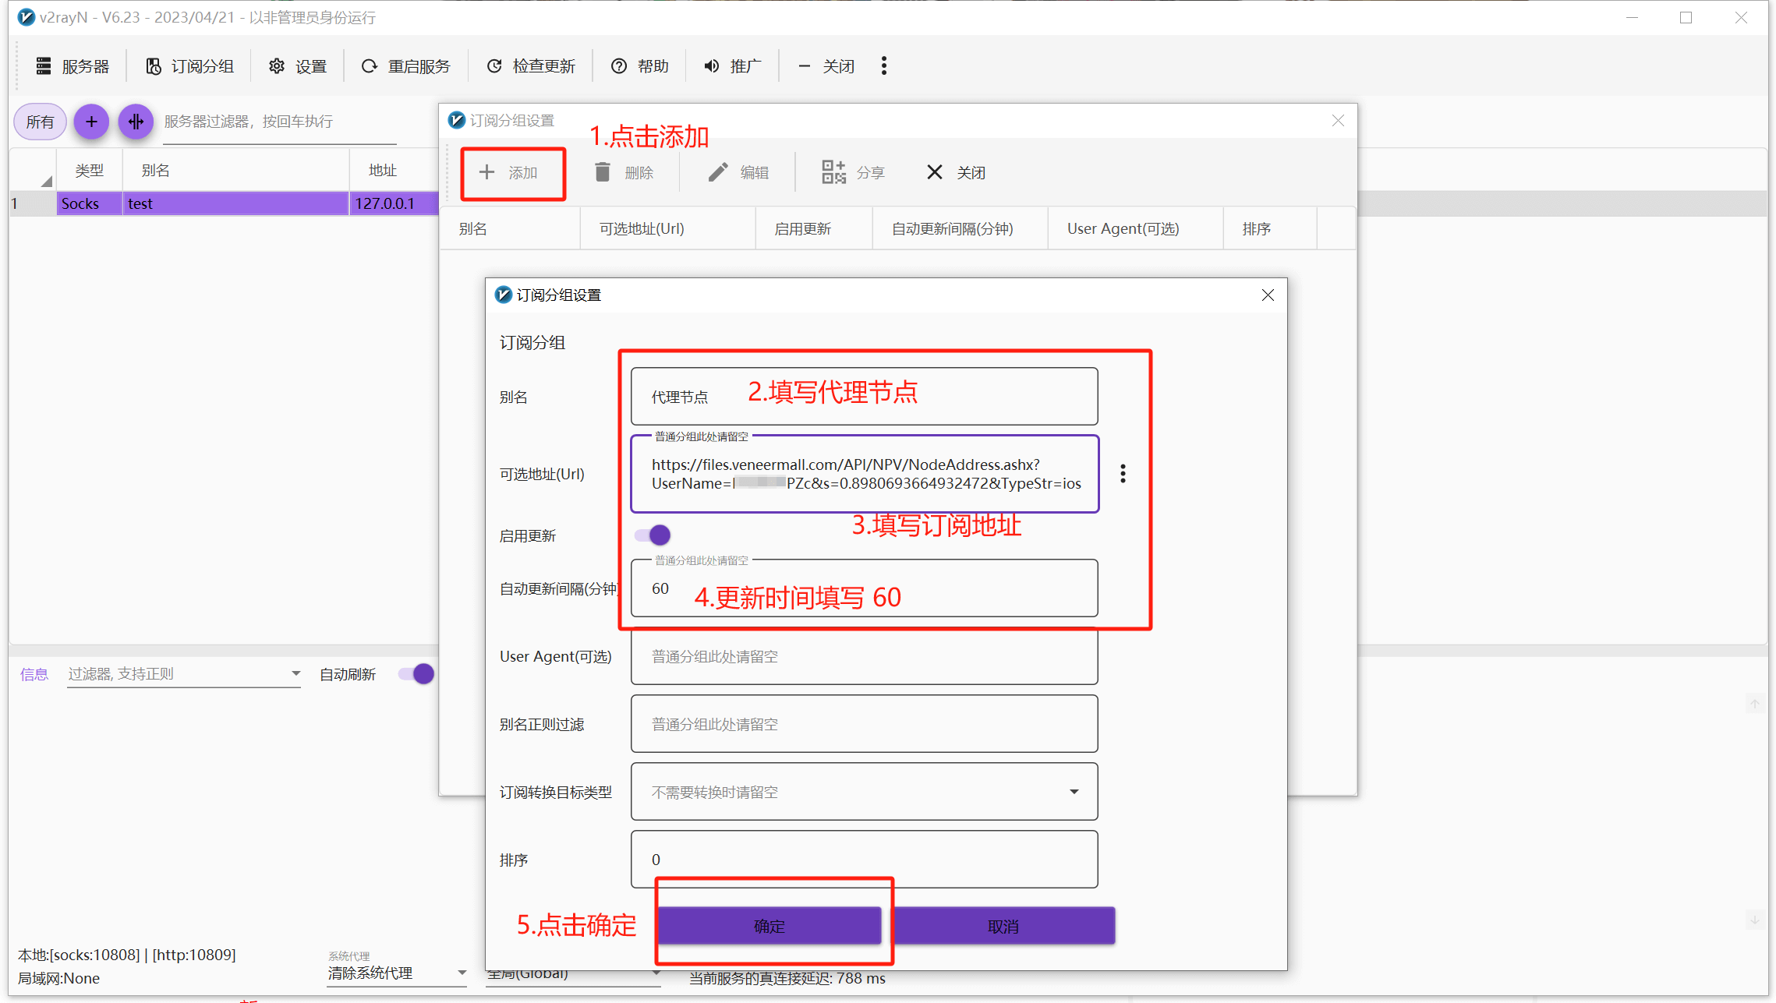Click 检查更新 in the main toolbar
1776x1003 pixels.
pyautogui.click(x=531, y=66)
